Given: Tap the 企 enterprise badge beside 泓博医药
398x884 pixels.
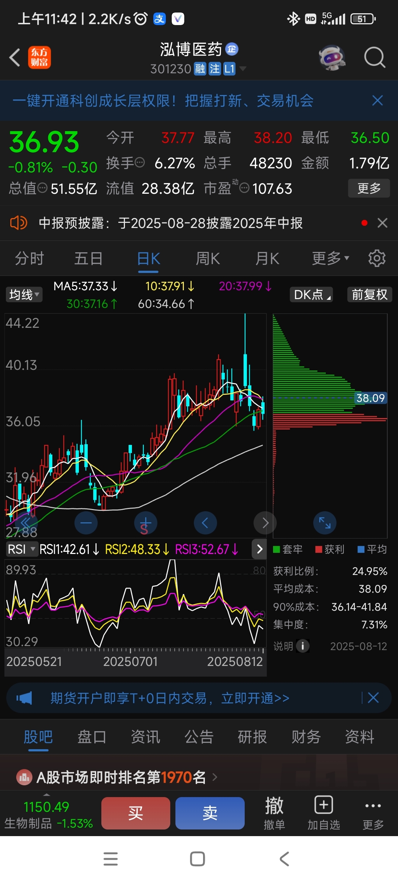Looking at the screenshot, I should 232,49.
